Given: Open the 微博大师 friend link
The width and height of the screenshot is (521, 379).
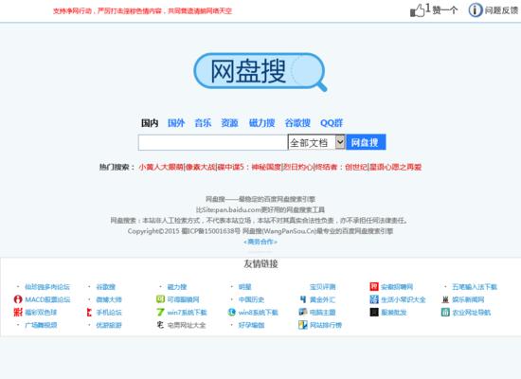Looking at the screenshot, I should 109,299.
